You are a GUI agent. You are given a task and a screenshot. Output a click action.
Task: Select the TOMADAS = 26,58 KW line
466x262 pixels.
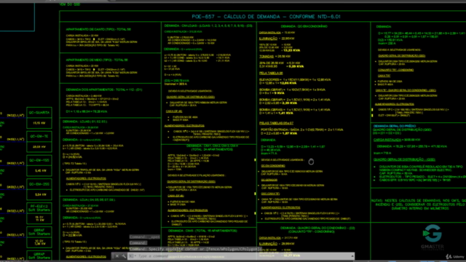coord(275,57)
